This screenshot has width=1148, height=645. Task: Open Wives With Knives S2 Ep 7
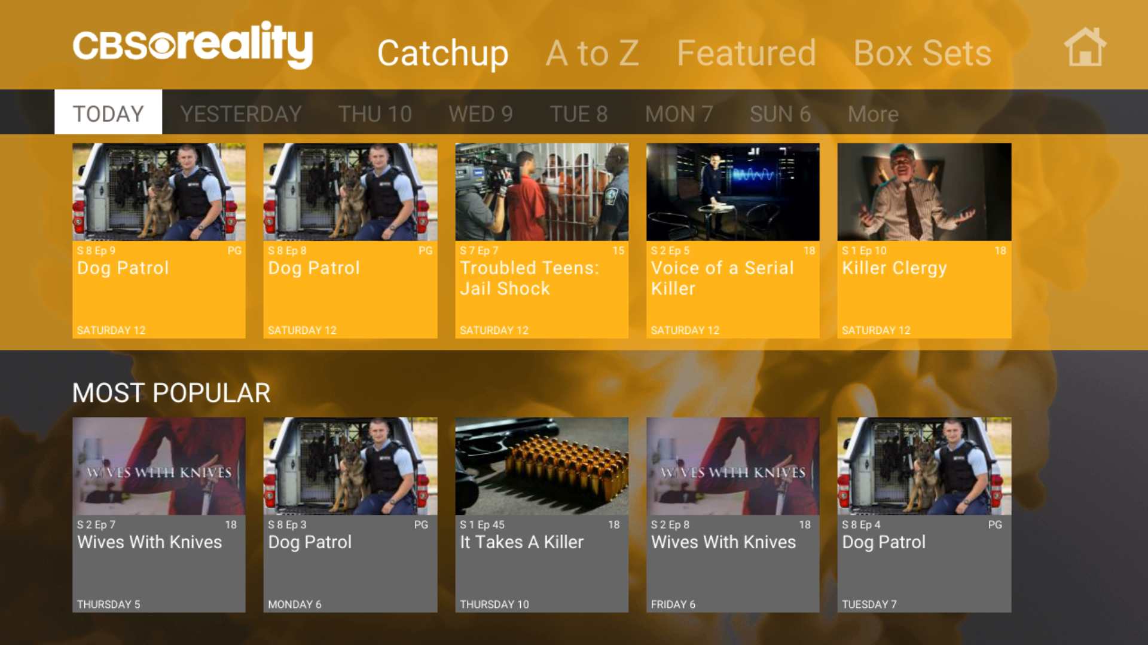click(159, 515)
